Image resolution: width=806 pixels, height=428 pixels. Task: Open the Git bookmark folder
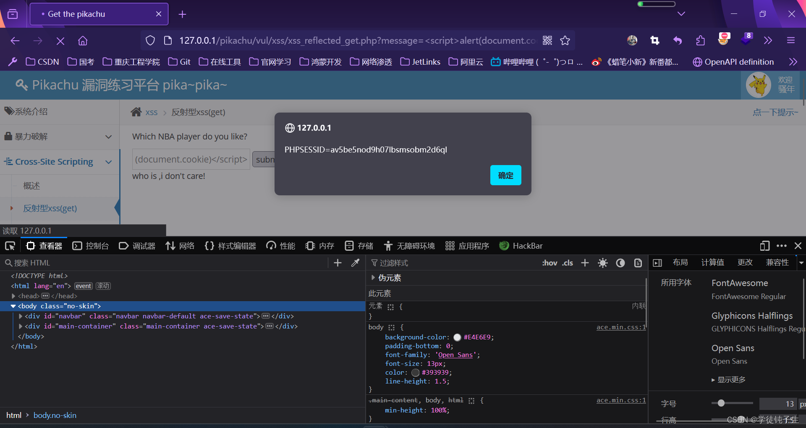[x=179, y=62]
